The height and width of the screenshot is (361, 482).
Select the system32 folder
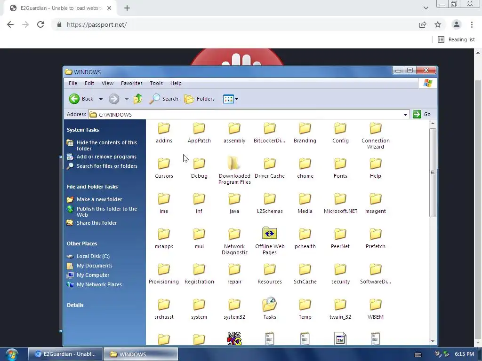234,309
